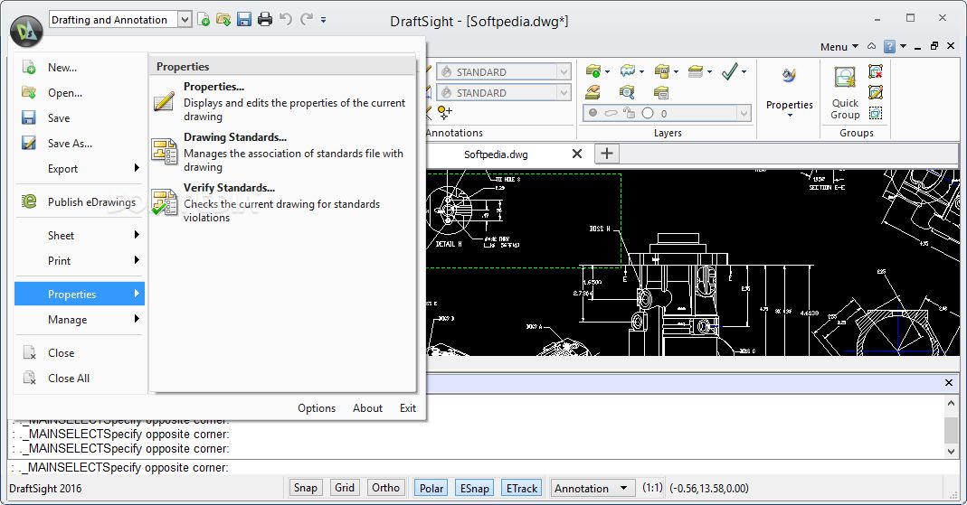Viewport: 967px width, 505px height.
Task: Select Save As in application menu
Action: tap(70, 143)
